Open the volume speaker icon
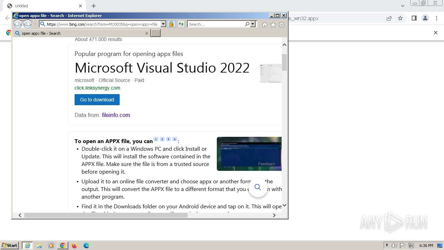444x250 pixels. pos(394,245)
